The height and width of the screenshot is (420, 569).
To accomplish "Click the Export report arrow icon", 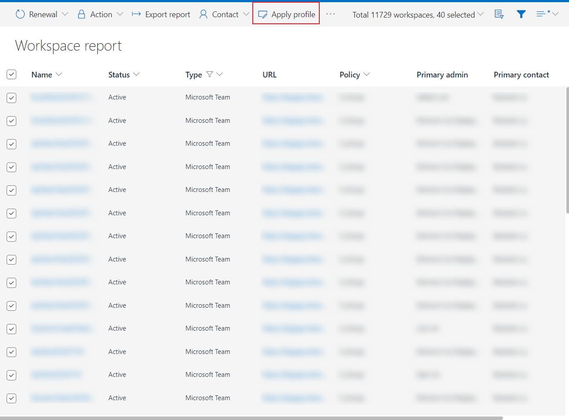I will pos(137,15).
